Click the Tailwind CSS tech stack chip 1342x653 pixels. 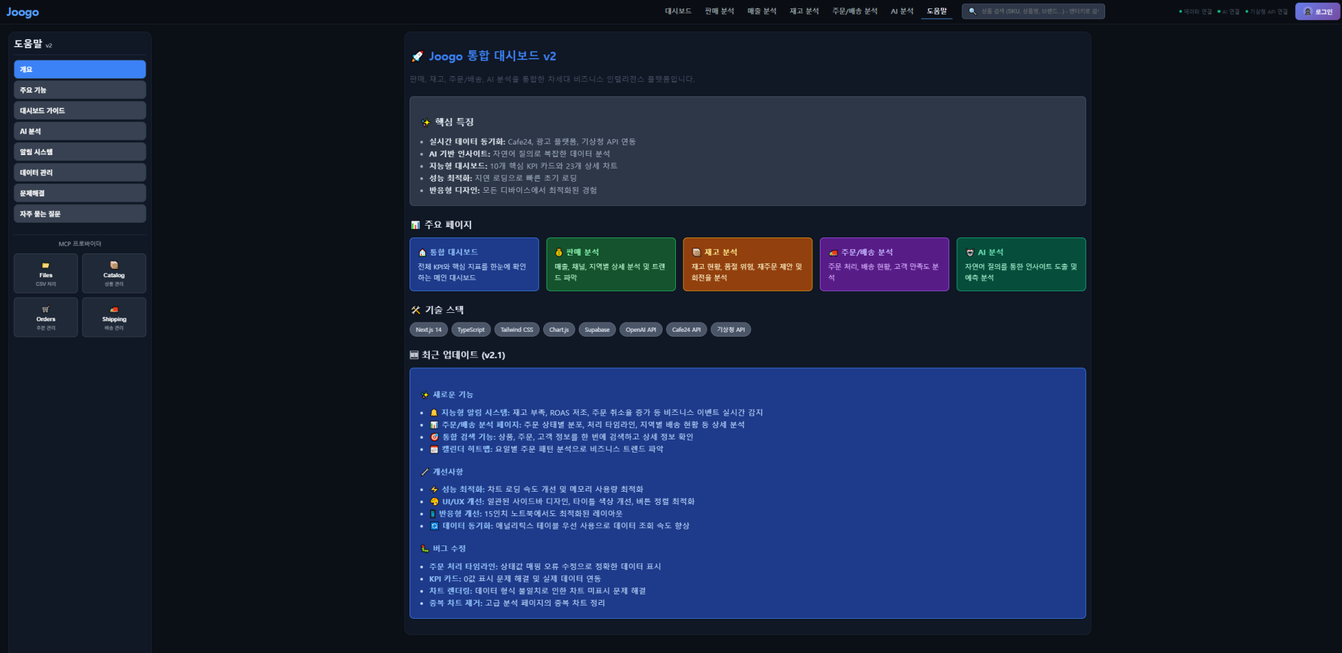pyautogui.click(x=517, y=330)
